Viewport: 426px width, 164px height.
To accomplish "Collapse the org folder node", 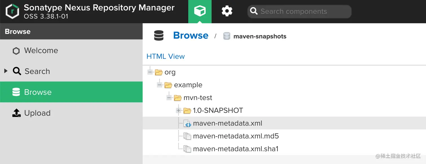I will pyautogui.click(x=150, y=72).
